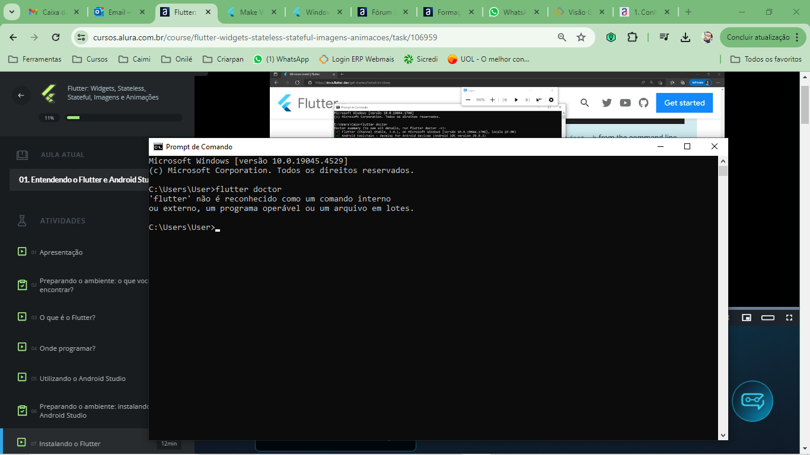Click the back arrow in course sidebar

pos(21,95)
